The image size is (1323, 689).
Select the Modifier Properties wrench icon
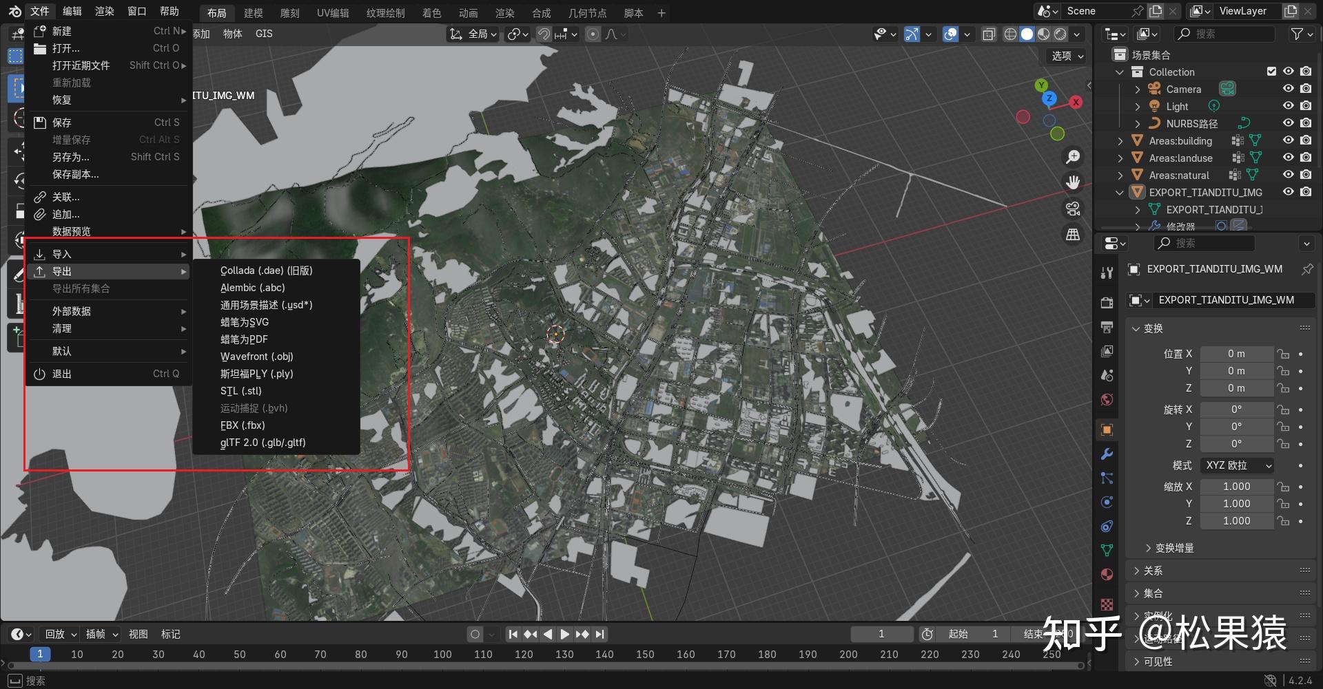tap(1107, 454)
